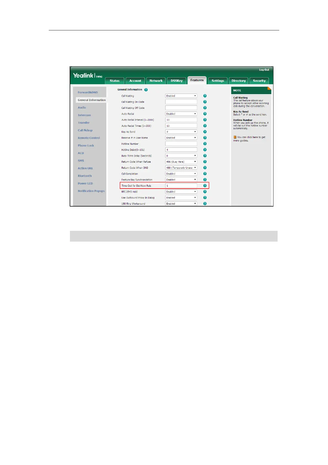Open the Key As Send dropdown
Image resolution: width=328 pixels, height=465 pixels.
181,132
